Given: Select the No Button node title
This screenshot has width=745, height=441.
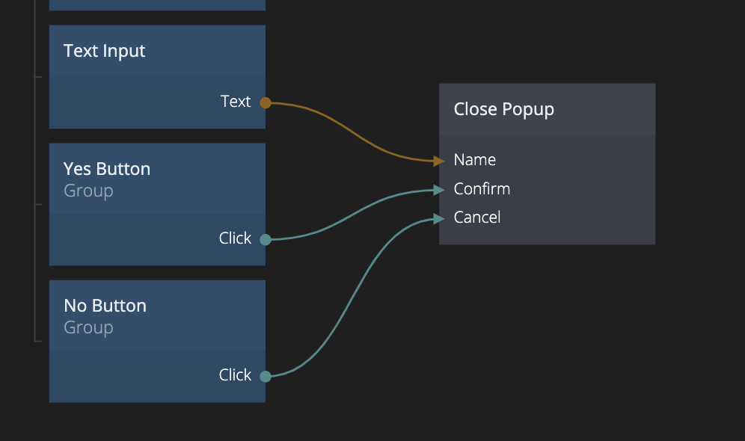Looking at the screenshot, I should click(x=105, y=306).
